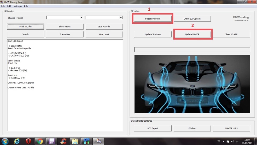Click Check ECU update button
Viewport: 257px width, 145px height.
point(192,19)
